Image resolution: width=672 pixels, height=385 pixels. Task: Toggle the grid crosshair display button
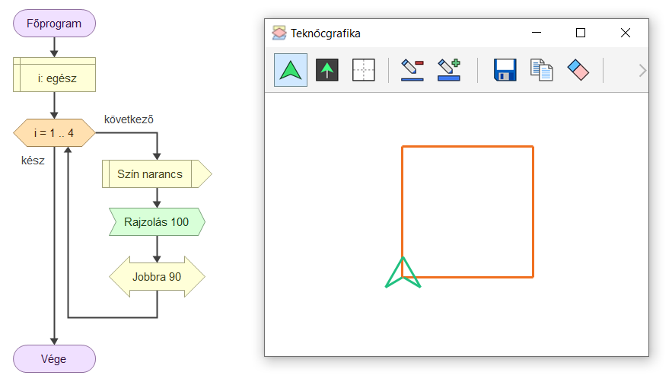[364, 71]
